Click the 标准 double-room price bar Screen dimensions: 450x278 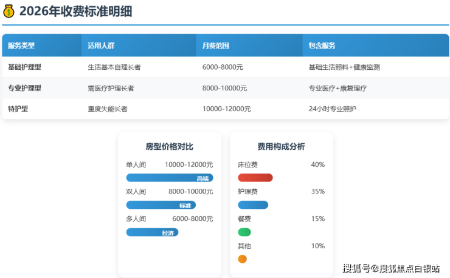pos(161,205)
